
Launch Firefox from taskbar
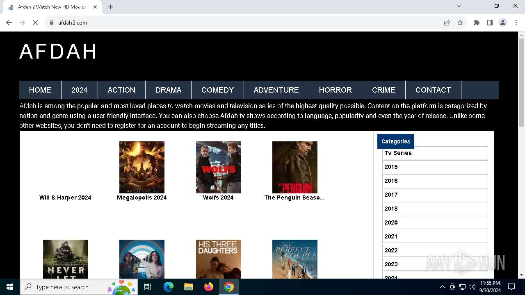point(209,287)
